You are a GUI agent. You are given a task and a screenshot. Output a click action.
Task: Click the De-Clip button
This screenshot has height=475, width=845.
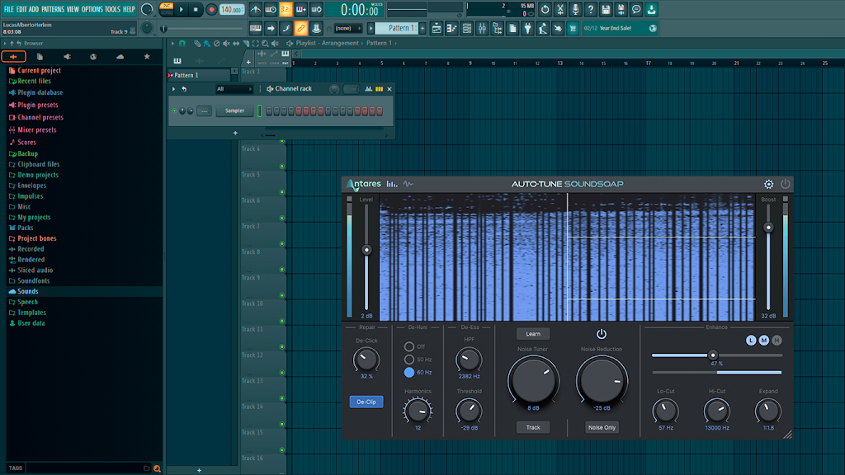coord(366,402)
